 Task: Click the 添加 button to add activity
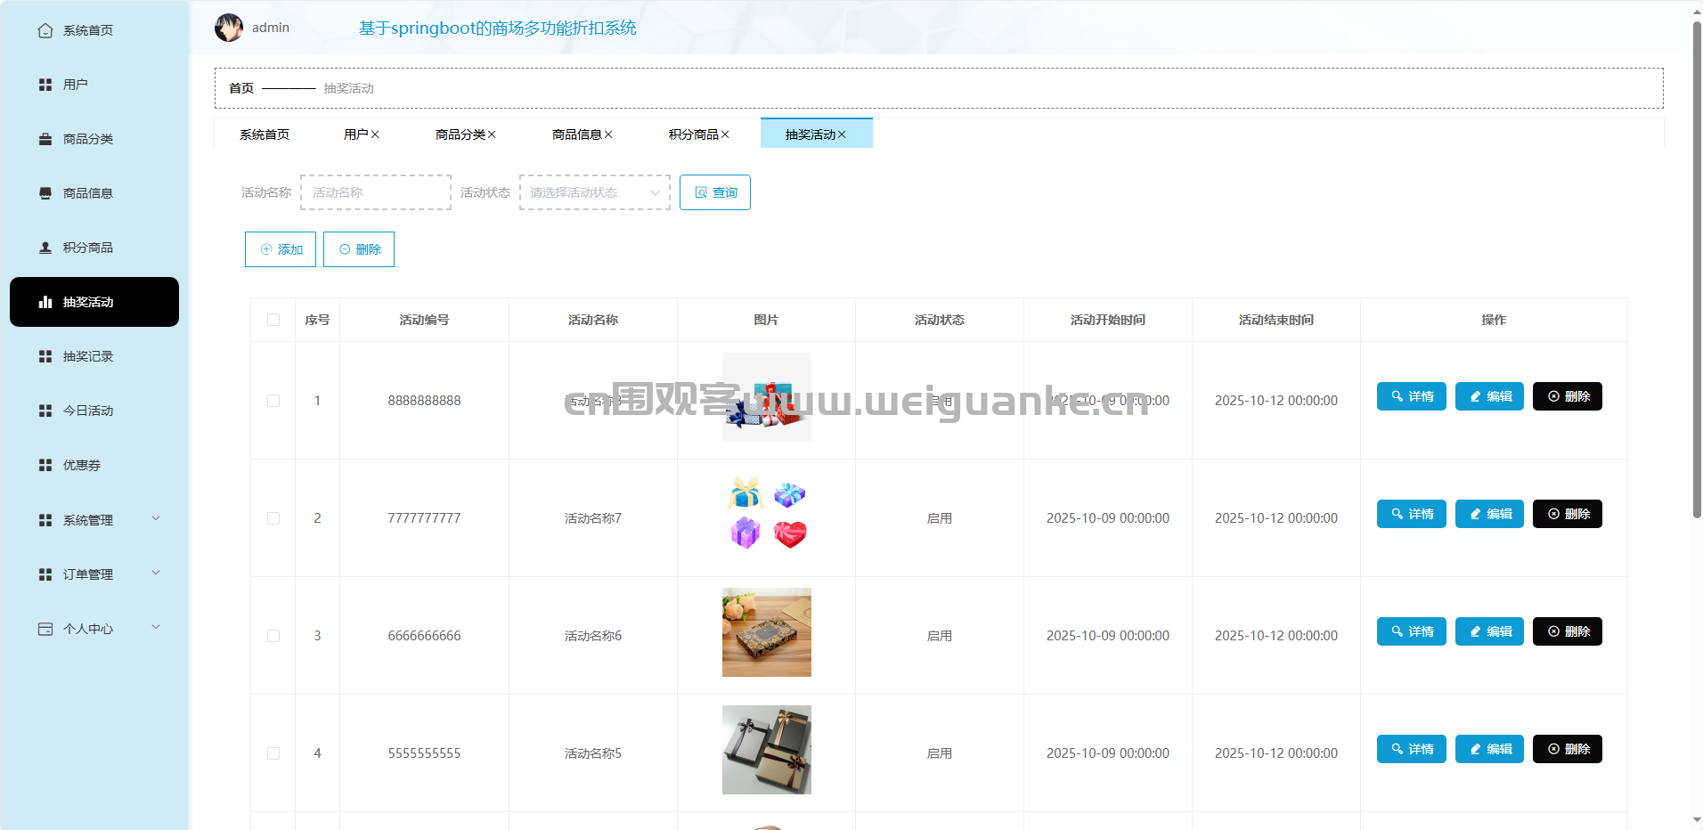coord(281,249)
